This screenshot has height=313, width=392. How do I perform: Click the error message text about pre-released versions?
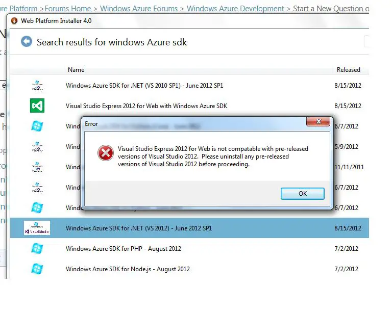[x=213, y=156]
